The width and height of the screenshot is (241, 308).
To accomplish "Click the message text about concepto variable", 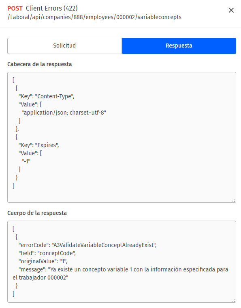I will click(120, 273).
